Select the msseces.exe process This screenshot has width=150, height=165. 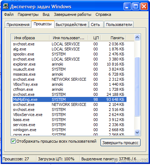click(69, 74)
